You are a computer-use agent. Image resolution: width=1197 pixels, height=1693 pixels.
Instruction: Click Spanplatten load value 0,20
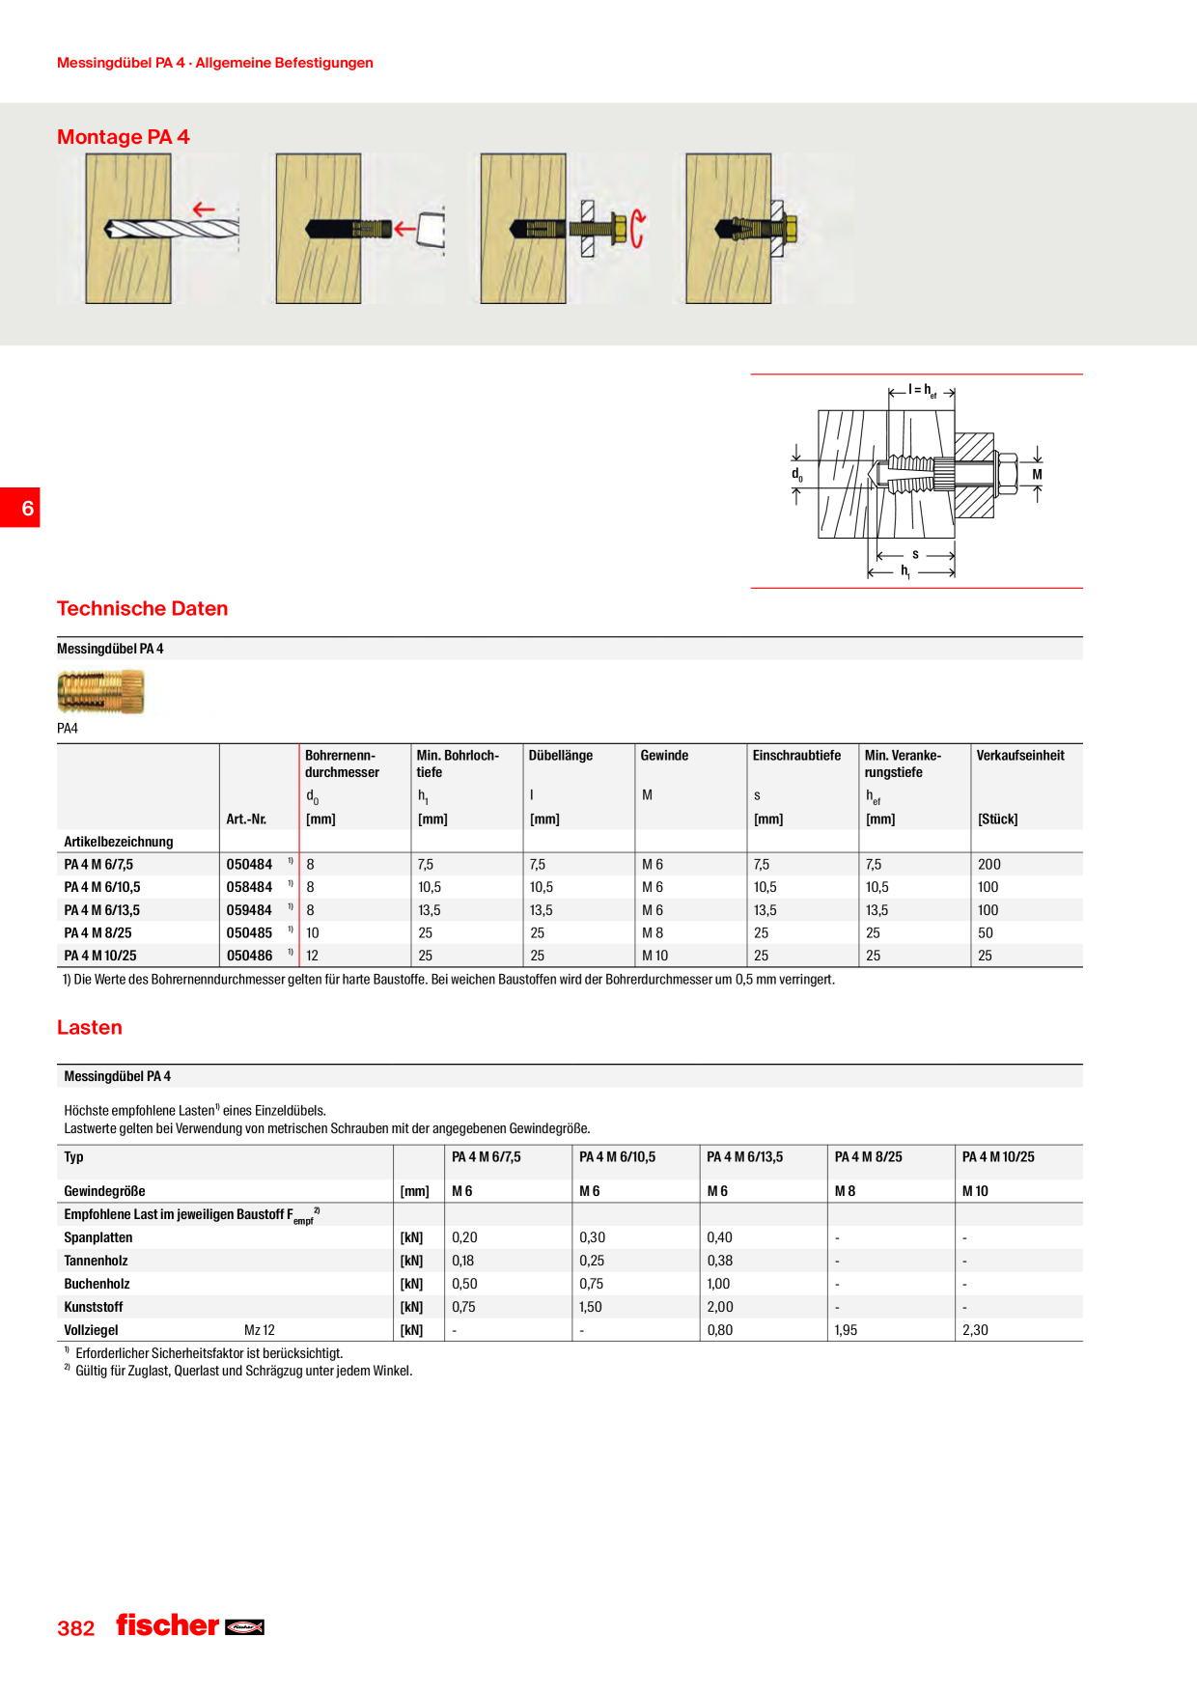coord(464,1237)
